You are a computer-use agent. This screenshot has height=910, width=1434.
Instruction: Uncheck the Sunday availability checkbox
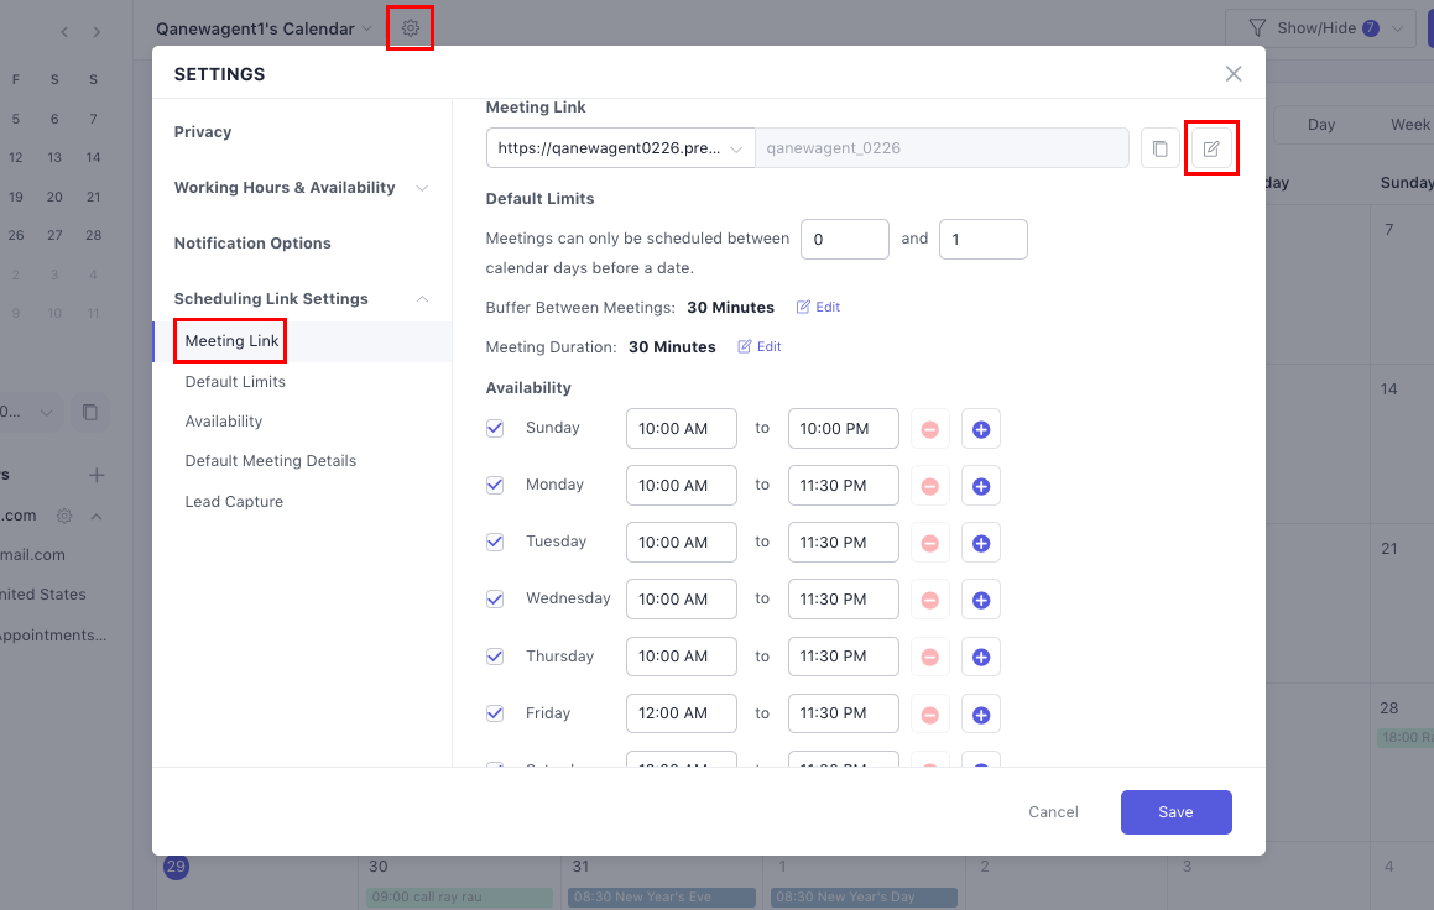click(495, 428)
